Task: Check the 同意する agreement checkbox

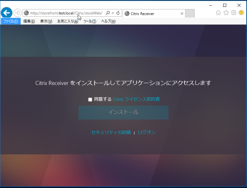Action: tap(90, 99)
